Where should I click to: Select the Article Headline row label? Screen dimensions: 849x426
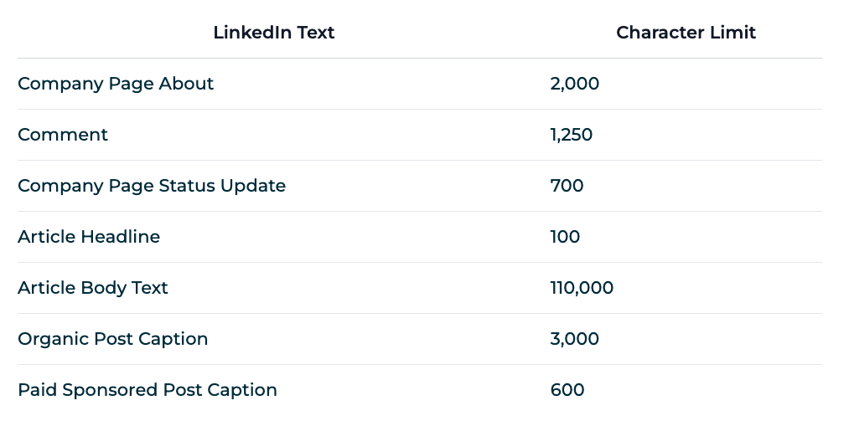click(x=89, y=237)
